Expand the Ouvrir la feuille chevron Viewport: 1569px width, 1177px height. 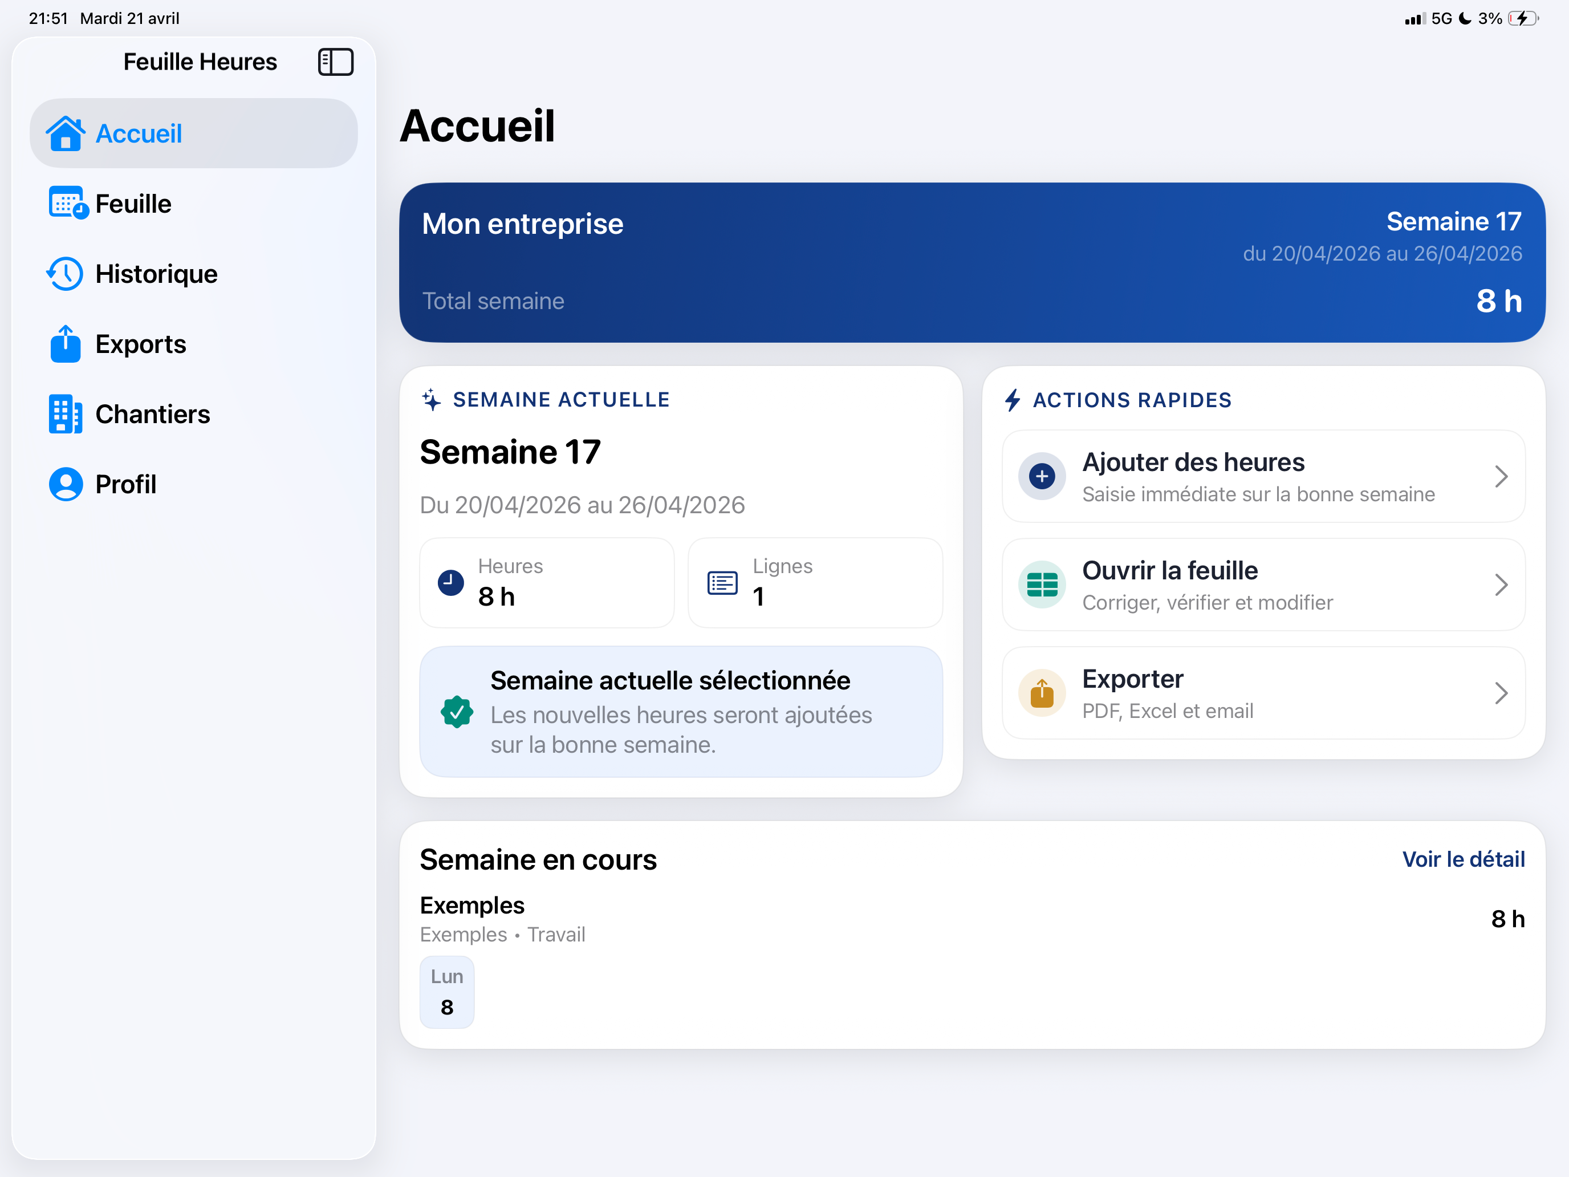(1501, 585)
